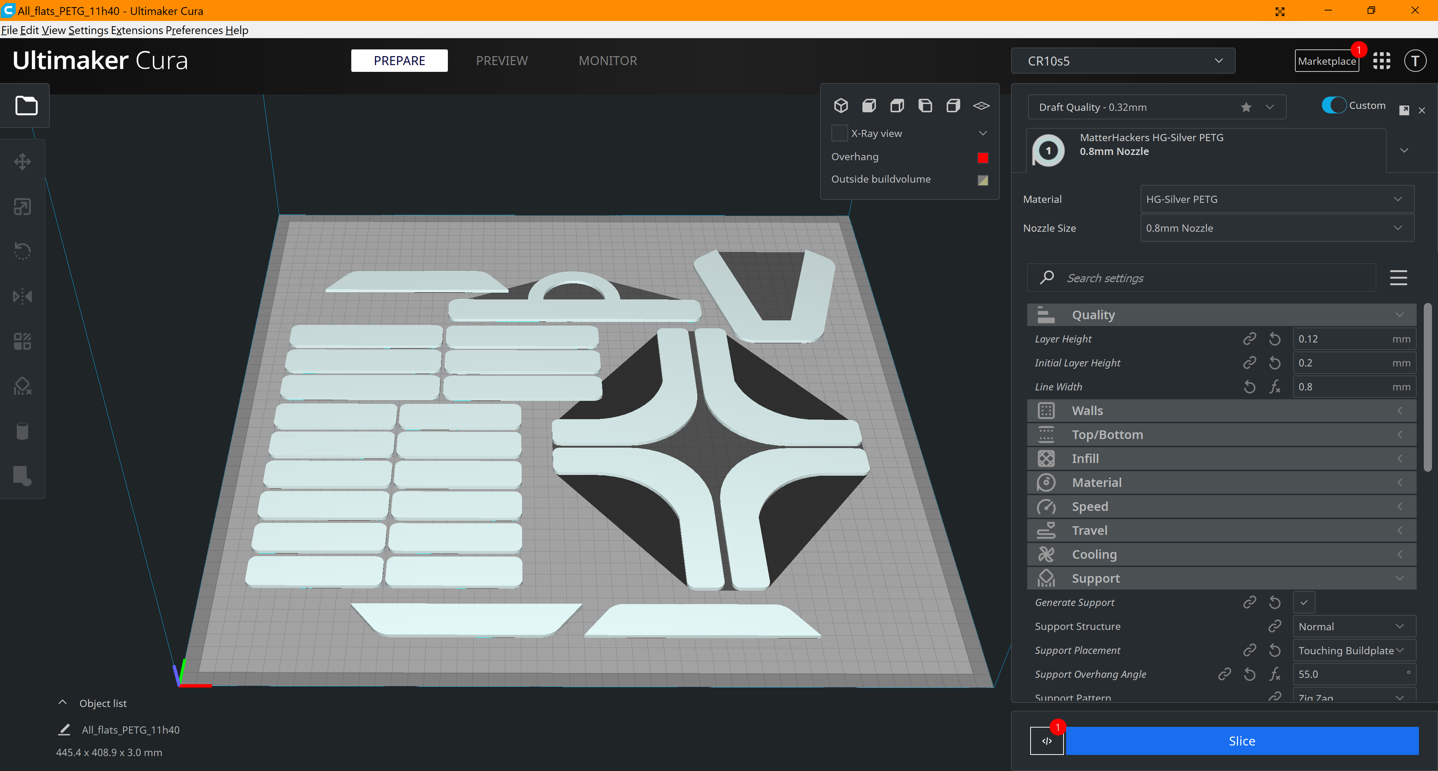Open file folder icon

[x=26, y=106]
